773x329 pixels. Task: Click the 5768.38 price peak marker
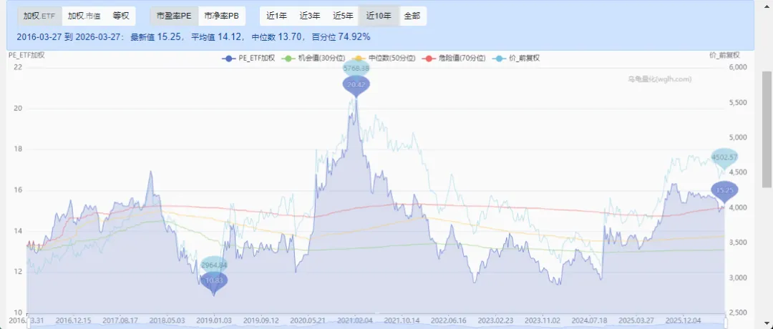coord(356,69)
